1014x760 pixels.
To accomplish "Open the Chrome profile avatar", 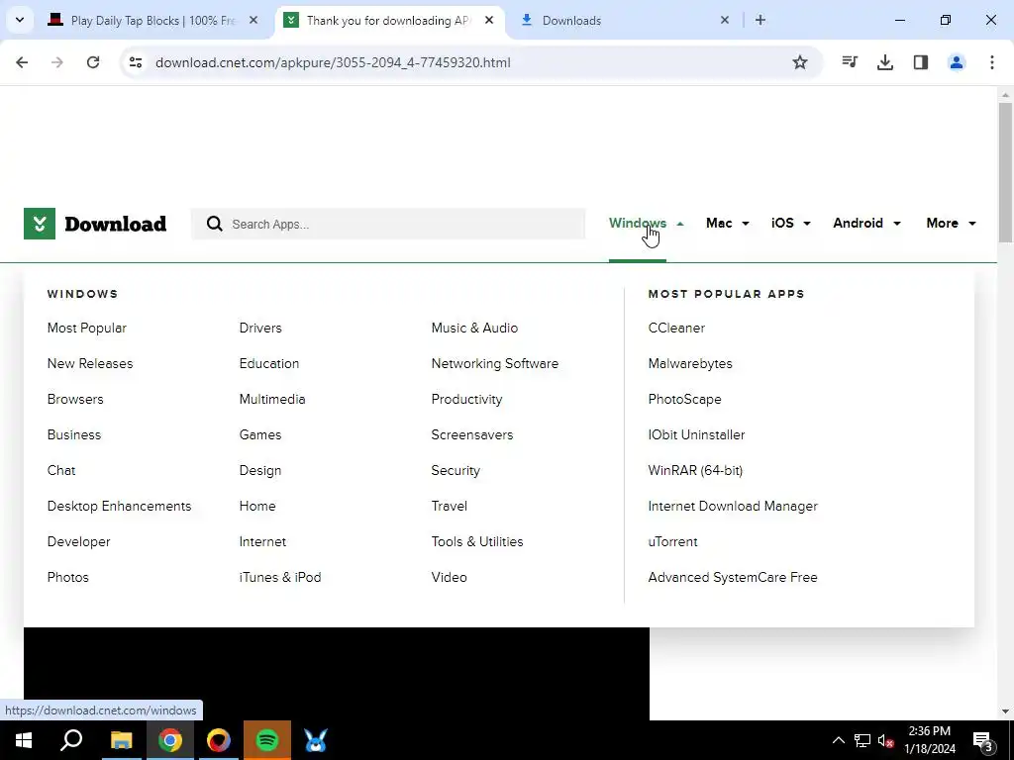I will (x=956, y=62).
